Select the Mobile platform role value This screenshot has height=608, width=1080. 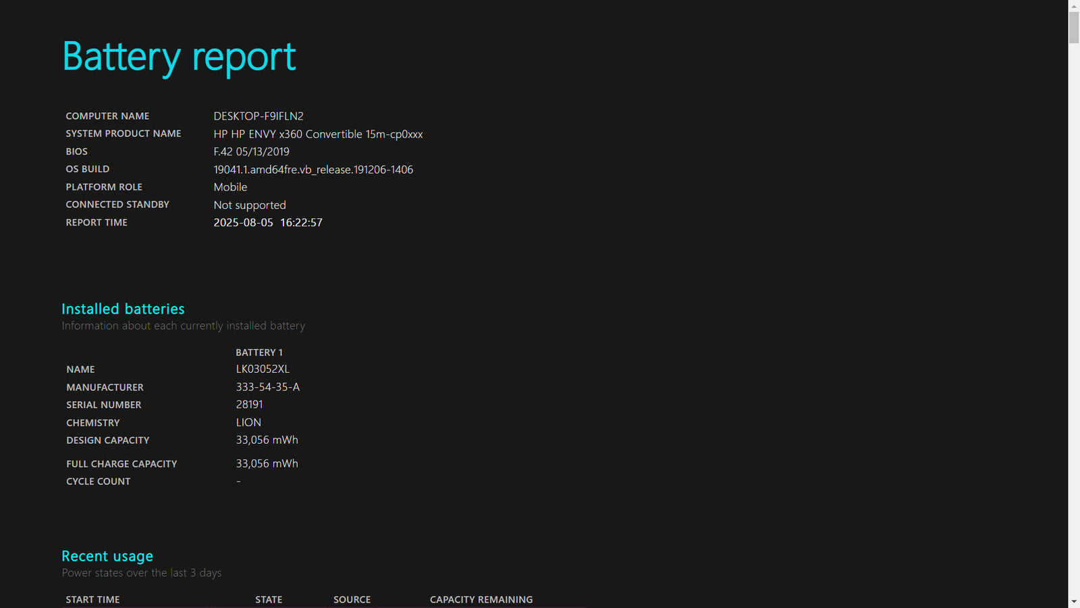(230, 187)
